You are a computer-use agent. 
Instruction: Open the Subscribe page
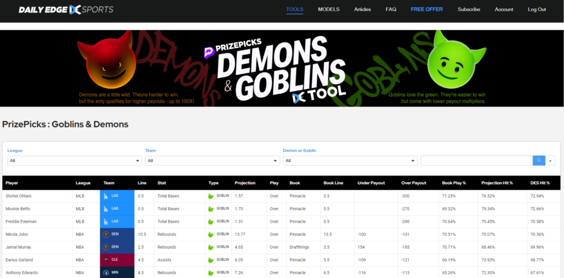pyautogui.click(x=469, y=9)
